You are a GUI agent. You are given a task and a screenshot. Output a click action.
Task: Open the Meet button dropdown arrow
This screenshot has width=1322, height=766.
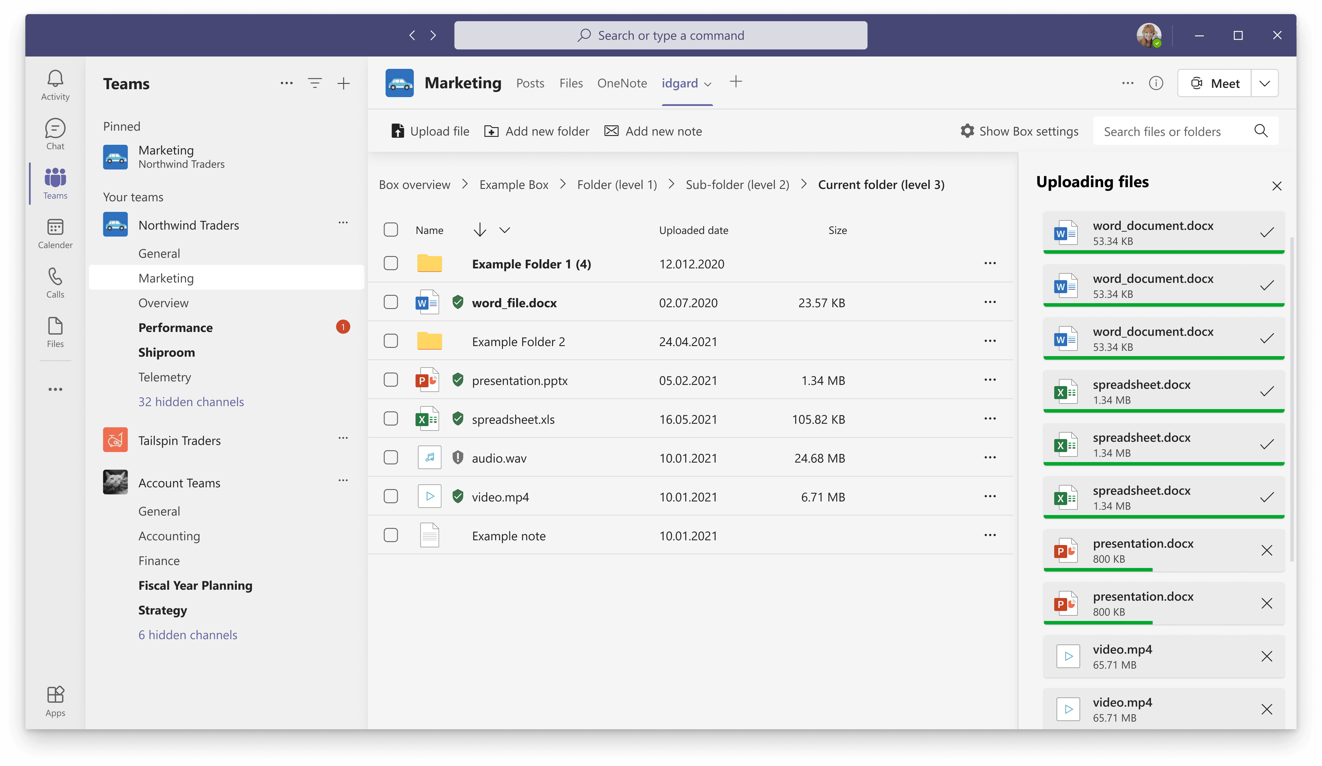pyautogui.click(x=1264, y=83)
